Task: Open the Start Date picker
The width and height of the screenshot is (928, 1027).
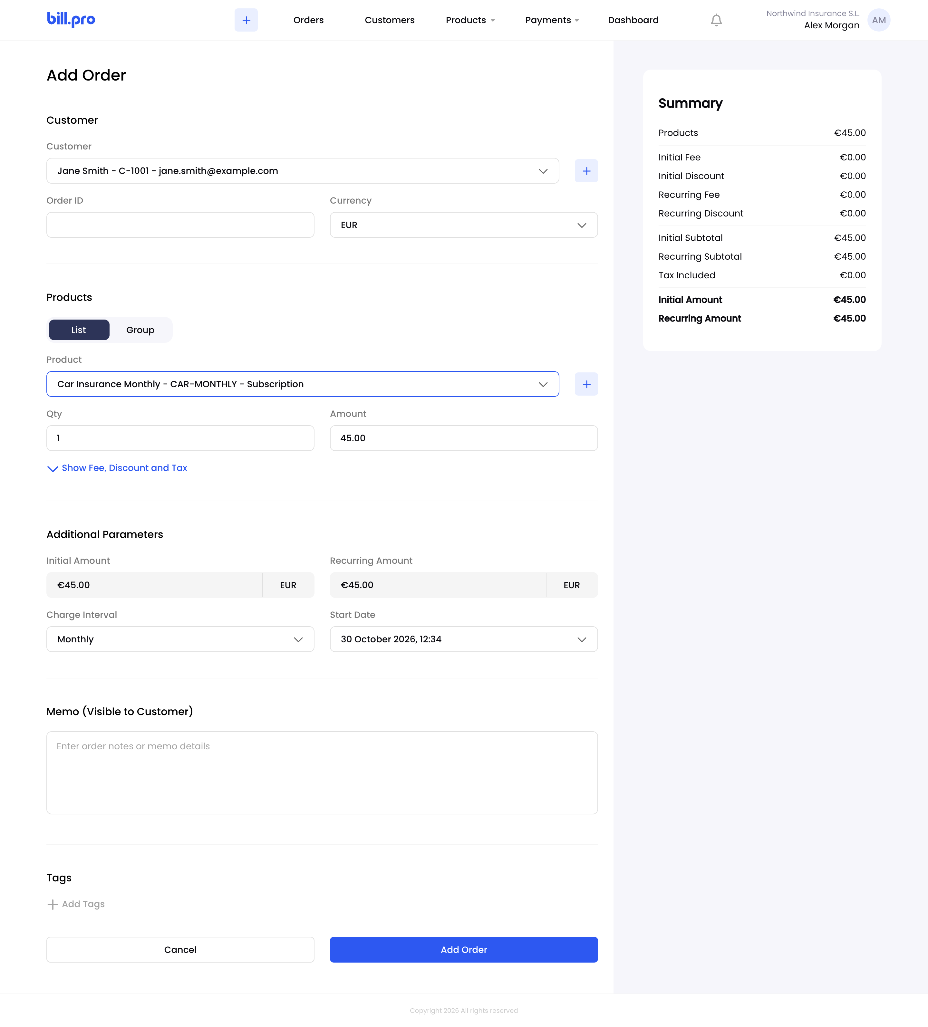Action: 464,639
